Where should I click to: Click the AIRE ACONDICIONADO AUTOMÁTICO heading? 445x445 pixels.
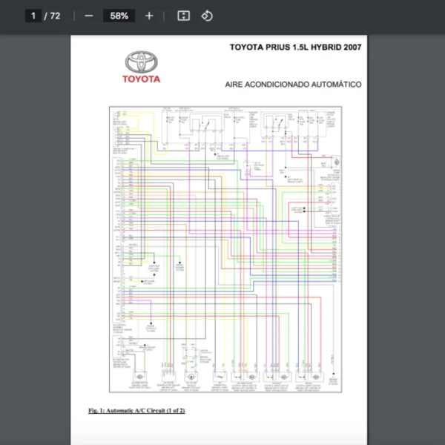[293, 85]
